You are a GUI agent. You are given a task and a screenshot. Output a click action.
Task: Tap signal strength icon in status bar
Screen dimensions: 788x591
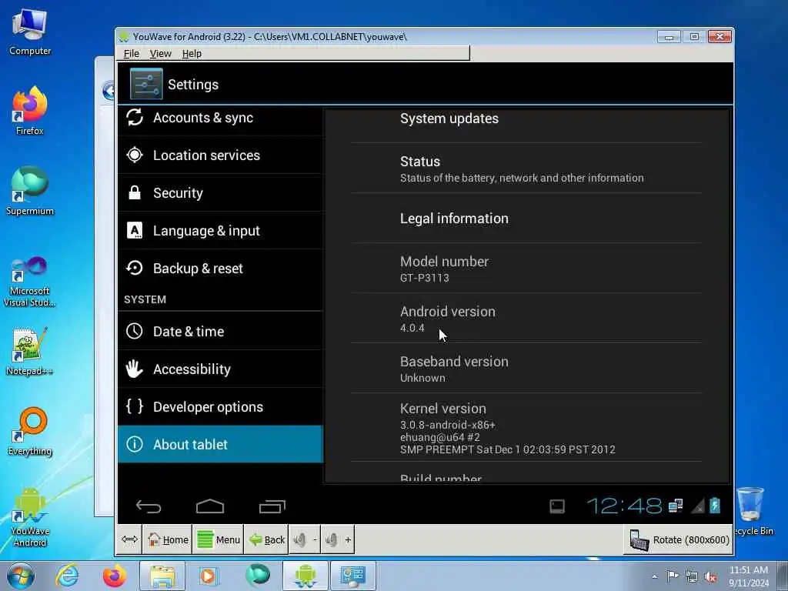[x=697, y=506]
